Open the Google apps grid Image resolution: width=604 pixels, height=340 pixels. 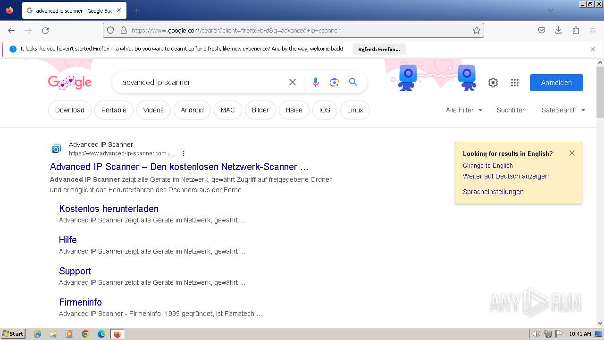tap(515, 83)
